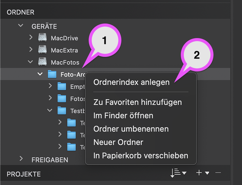This screenshot has height=185, width=242.
Task: Collapse the Geräte section
Action: point(21,26)
